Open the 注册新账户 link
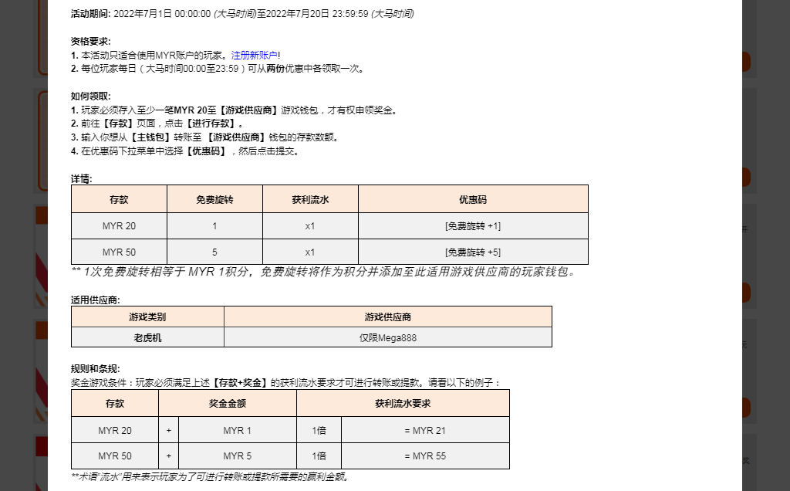This screenshot has height=491, width=790. tap(255, 55)
